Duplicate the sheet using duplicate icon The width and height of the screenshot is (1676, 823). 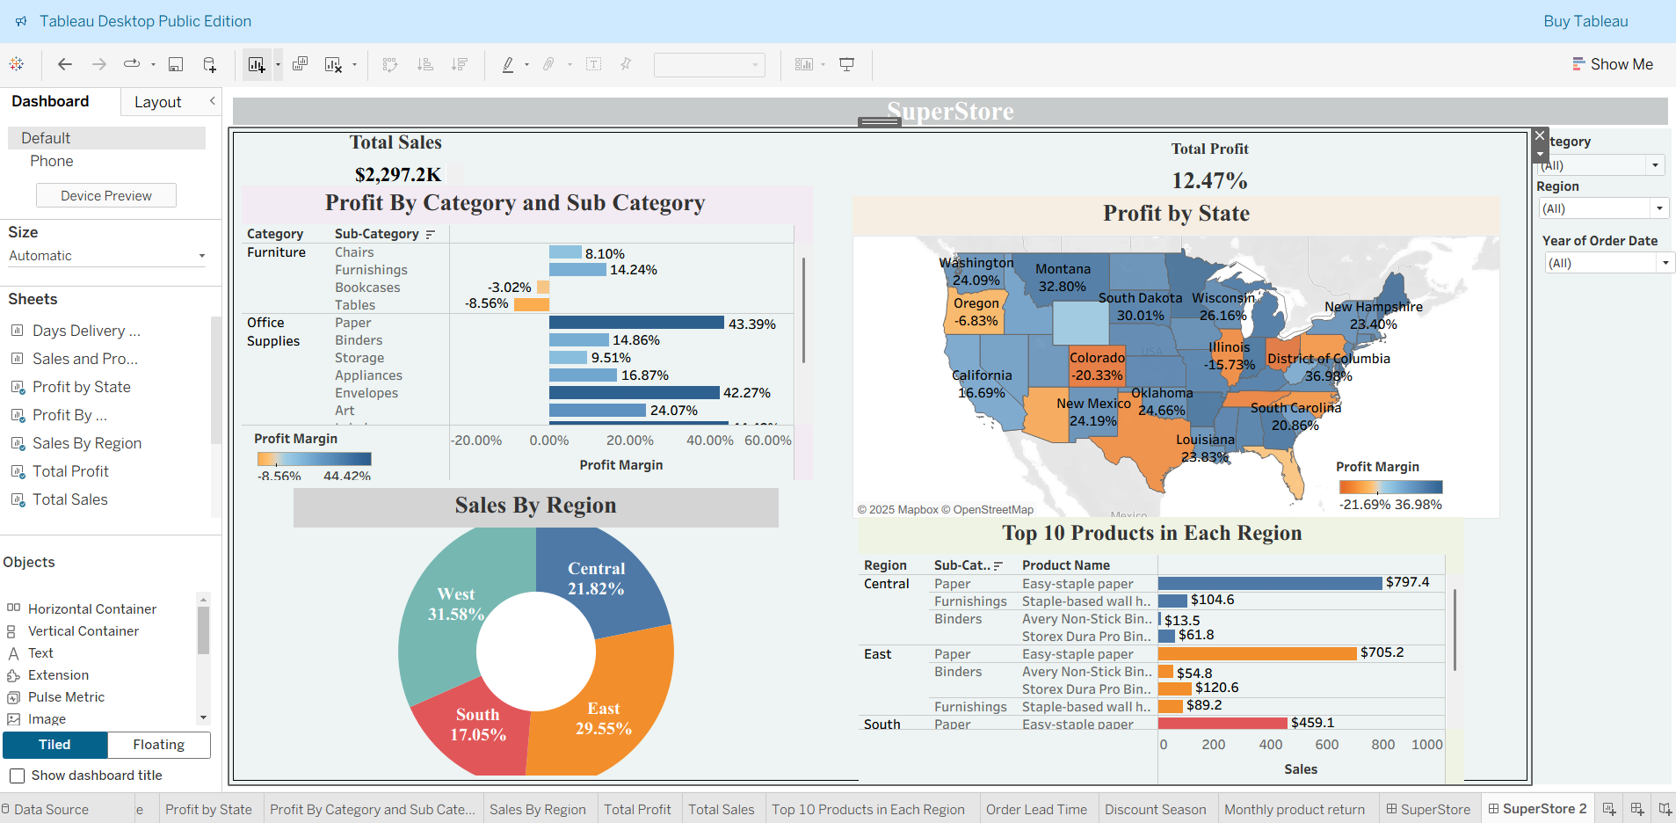pos(300,64)
